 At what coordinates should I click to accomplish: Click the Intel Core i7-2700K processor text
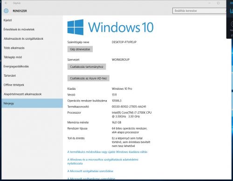click(131, 114)
